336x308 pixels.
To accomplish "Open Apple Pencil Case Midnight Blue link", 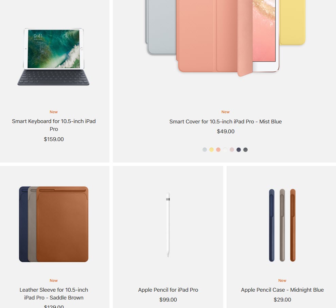I will tap(282, 290).
